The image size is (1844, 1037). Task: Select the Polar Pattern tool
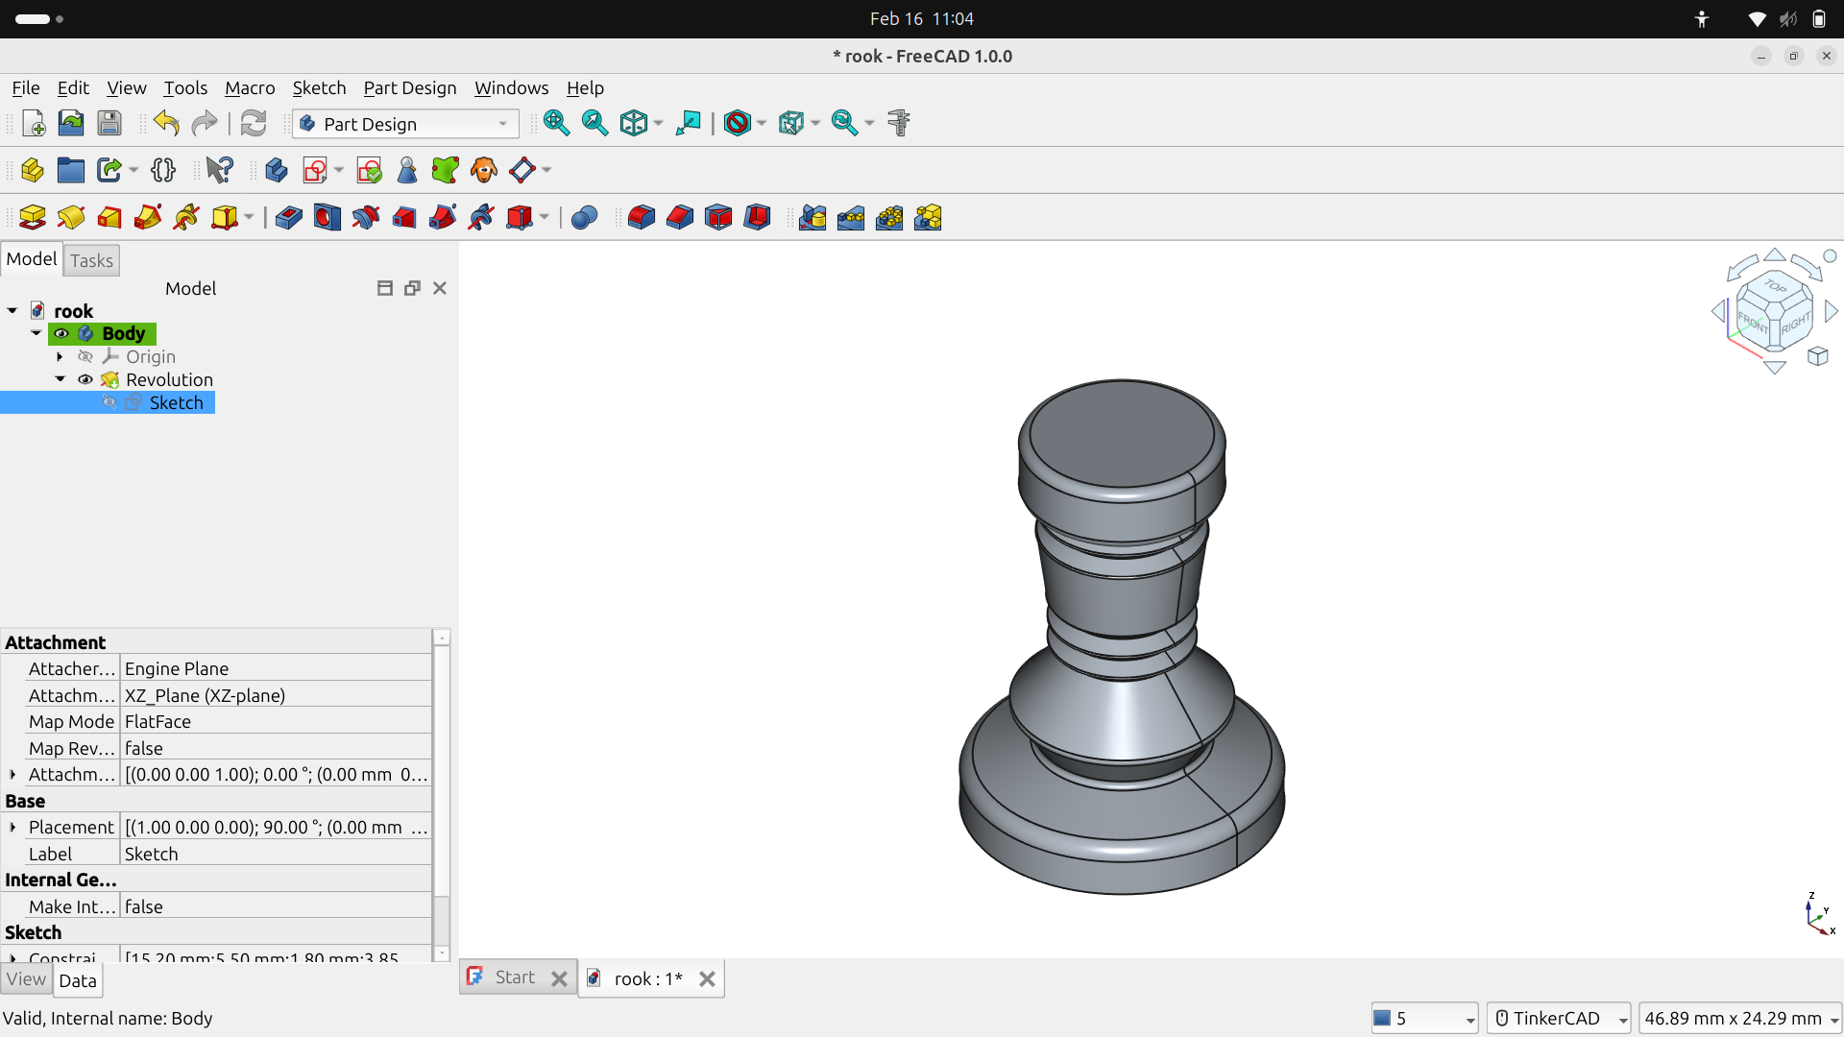[889, 217]
